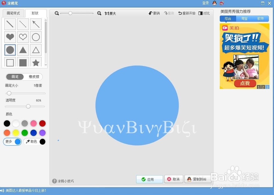Click the 1:1 原大 original size button
Viewport: 274px width, 195px height.
click(x=110, y=13)
